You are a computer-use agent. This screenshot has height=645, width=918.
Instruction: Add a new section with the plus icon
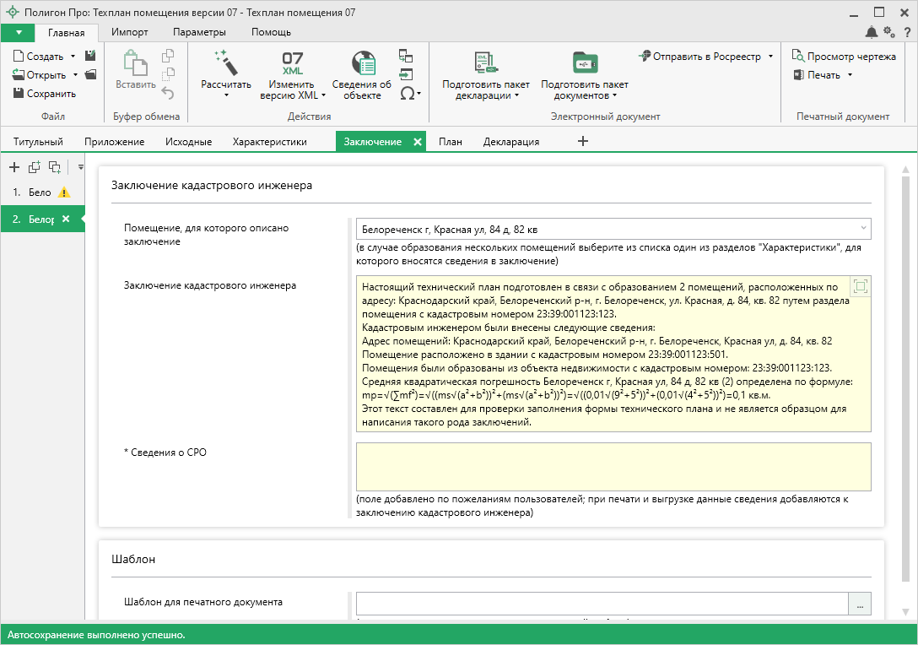tap(14, 167)
